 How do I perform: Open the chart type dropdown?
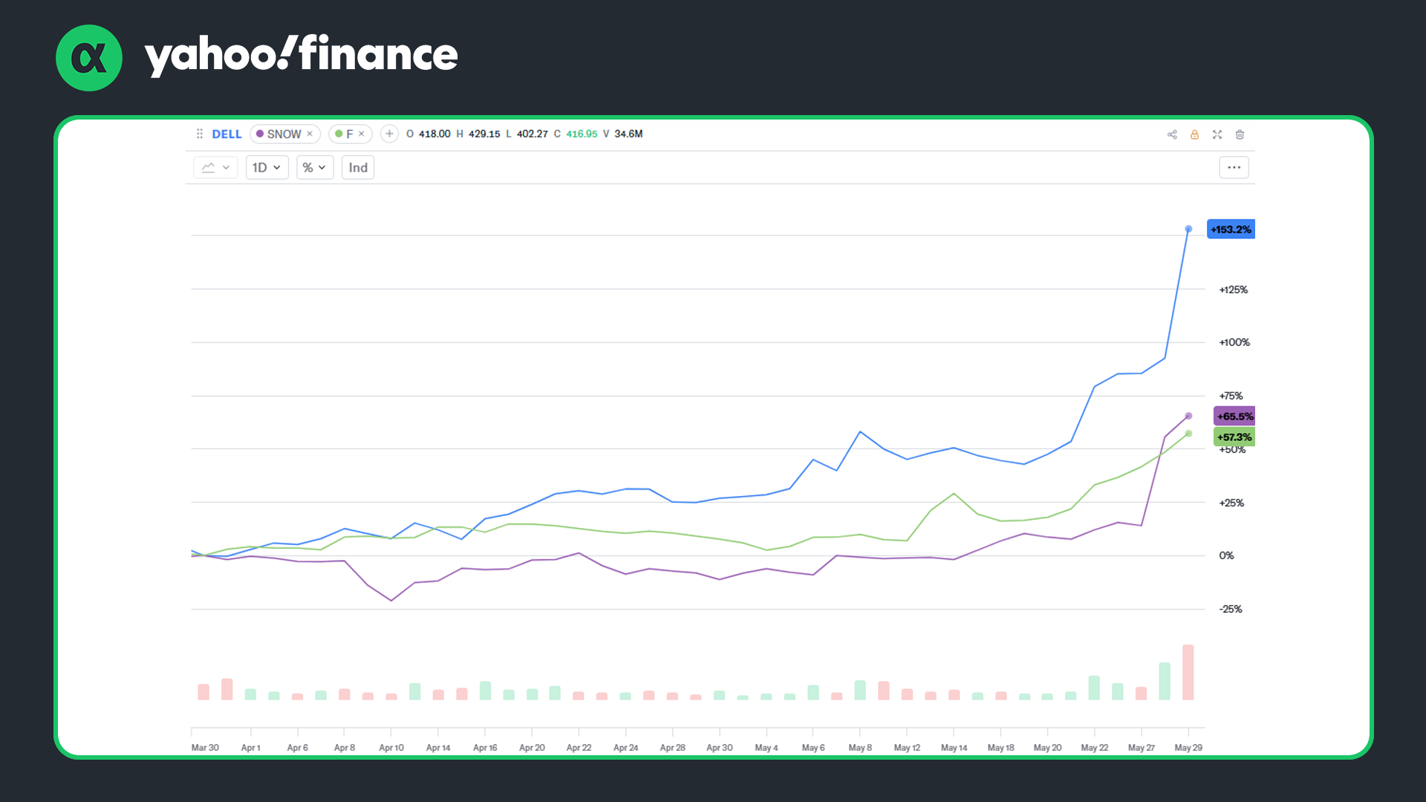[215, 167]
